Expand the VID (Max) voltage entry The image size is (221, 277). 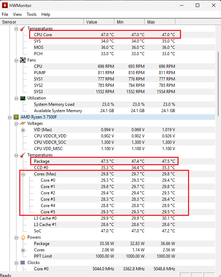coord(23,130)
